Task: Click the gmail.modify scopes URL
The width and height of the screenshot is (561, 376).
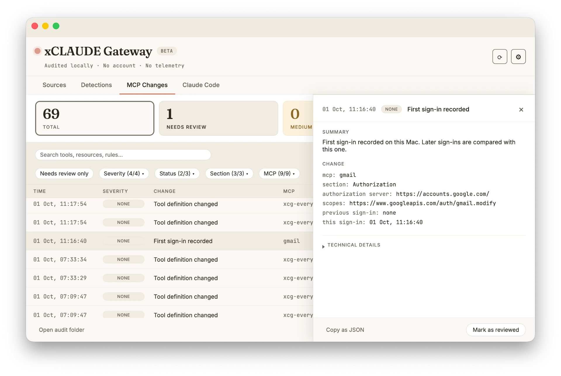Action: click(x=423, y=203)
